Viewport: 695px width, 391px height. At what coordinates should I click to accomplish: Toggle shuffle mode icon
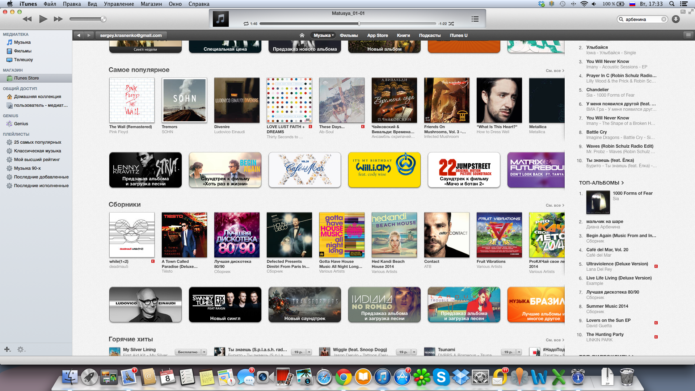pos(451,24)
